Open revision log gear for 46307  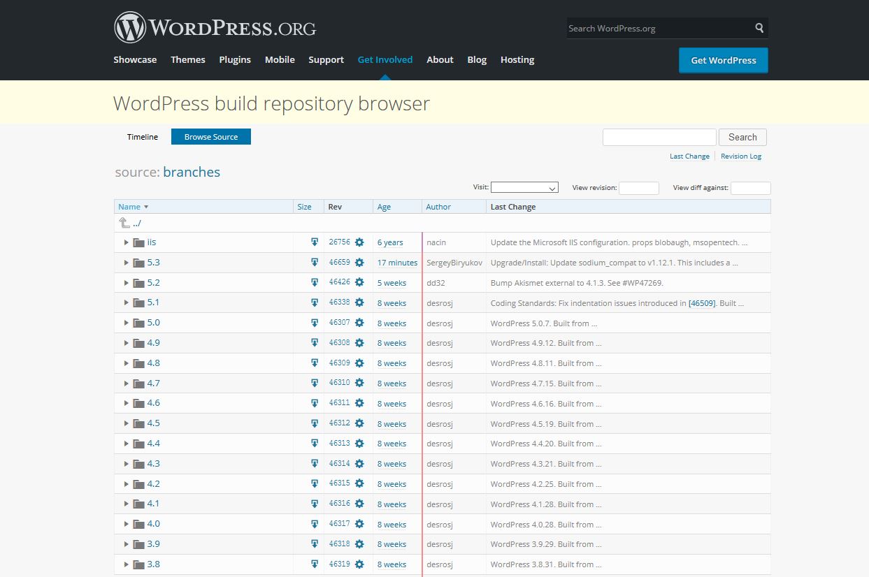pos(359,323)
